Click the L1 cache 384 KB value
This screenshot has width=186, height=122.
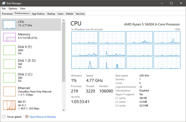[143, 98]
